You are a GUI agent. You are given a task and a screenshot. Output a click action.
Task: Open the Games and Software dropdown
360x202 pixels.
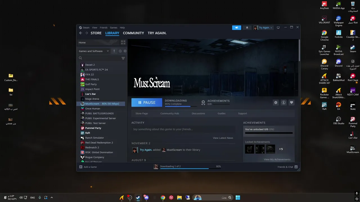(x=94, y=51)
